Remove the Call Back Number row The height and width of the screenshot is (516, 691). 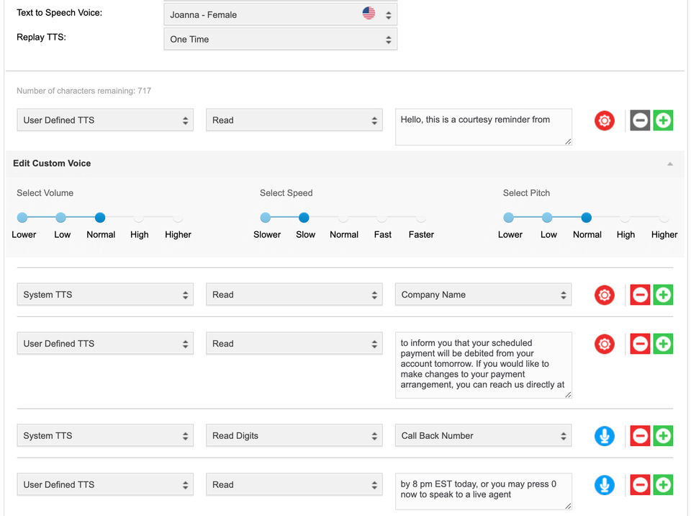click(x=640, y=436)
